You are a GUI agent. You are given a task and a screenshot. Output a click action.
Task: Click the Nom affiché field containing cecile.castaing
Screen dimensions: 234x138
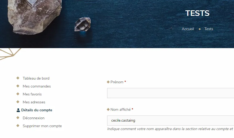coord(170,121)
